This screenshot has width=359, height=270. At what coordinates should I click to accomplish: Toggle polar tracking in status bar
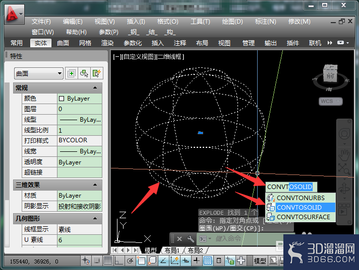tap(130, 260)
